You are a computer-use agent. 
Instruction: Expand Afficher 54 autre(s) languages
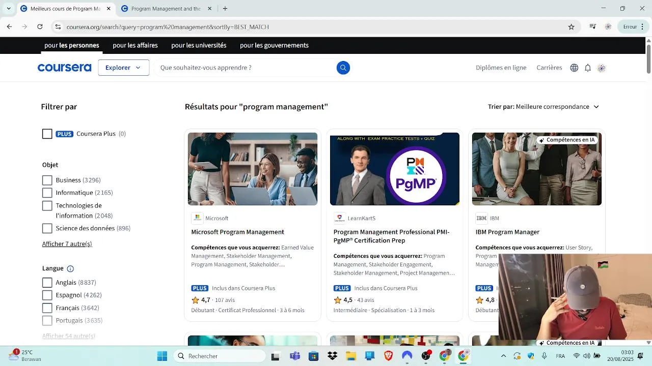point(69,336)
